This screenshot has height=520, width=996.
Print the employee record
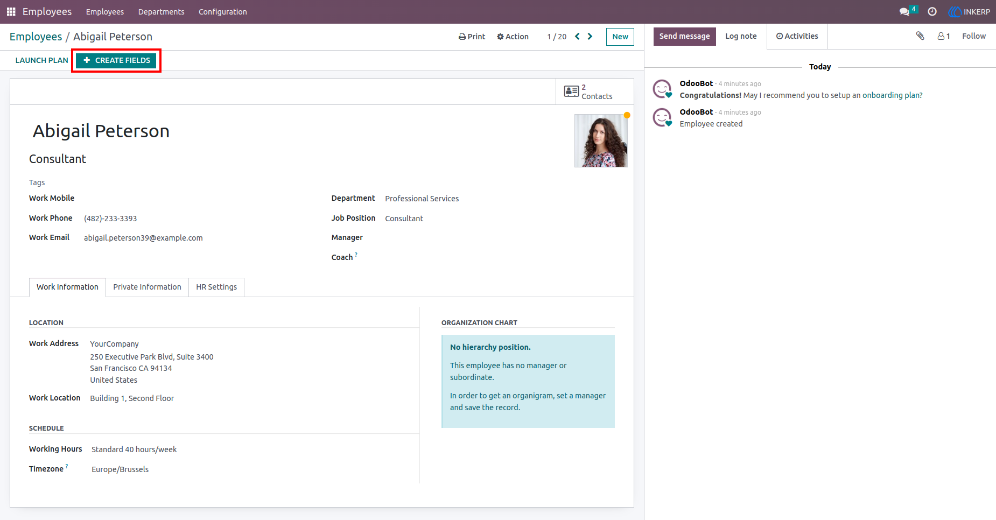472,37
